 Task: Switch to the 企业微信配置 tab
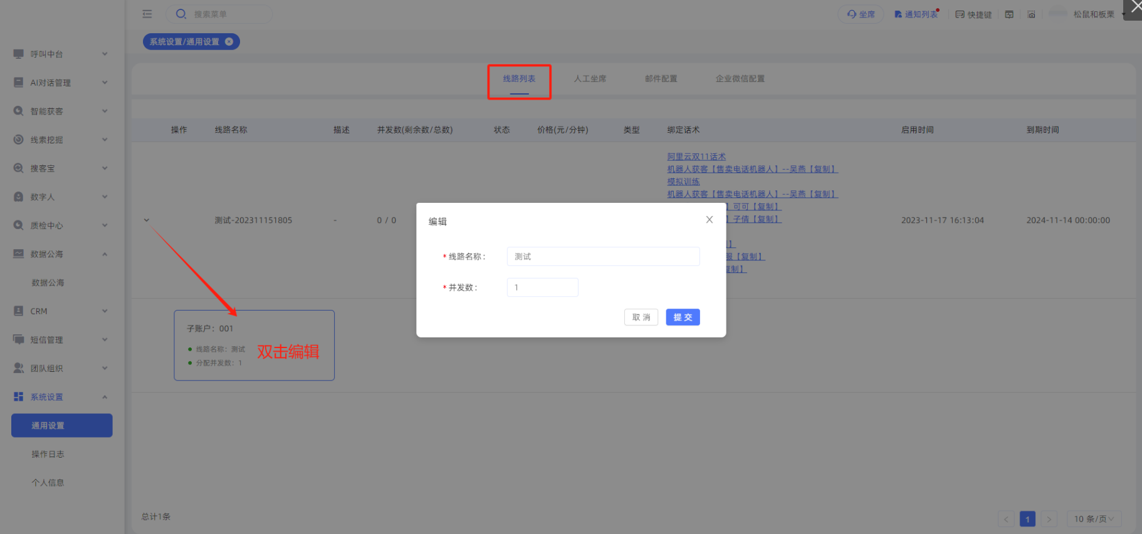click(x=740, y=79)
